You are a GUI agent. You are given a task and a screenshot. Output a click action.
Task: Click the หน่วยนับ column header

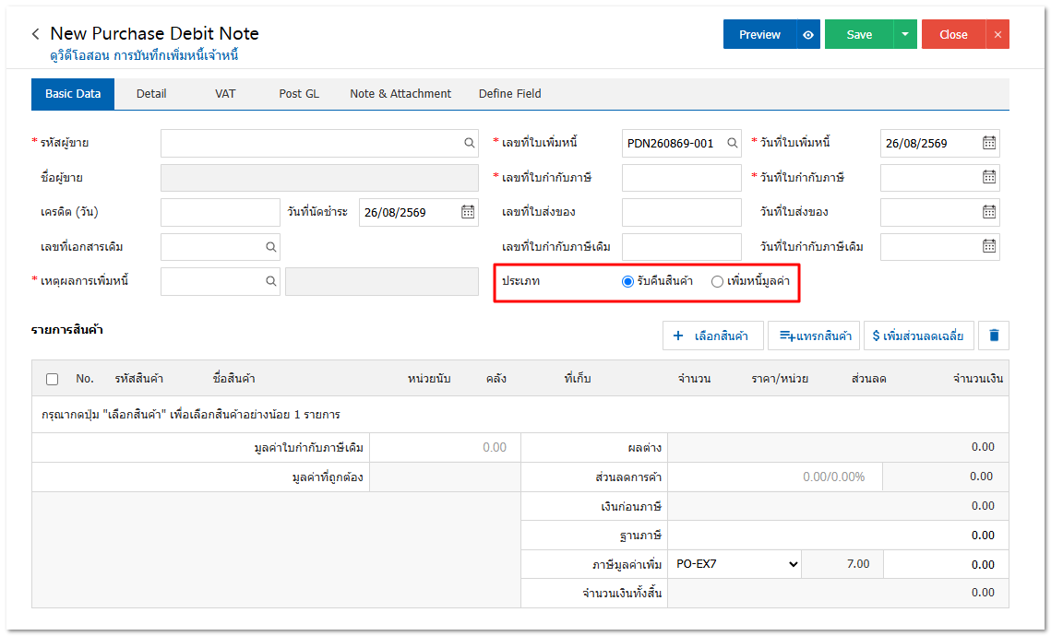tap(429, 379)
